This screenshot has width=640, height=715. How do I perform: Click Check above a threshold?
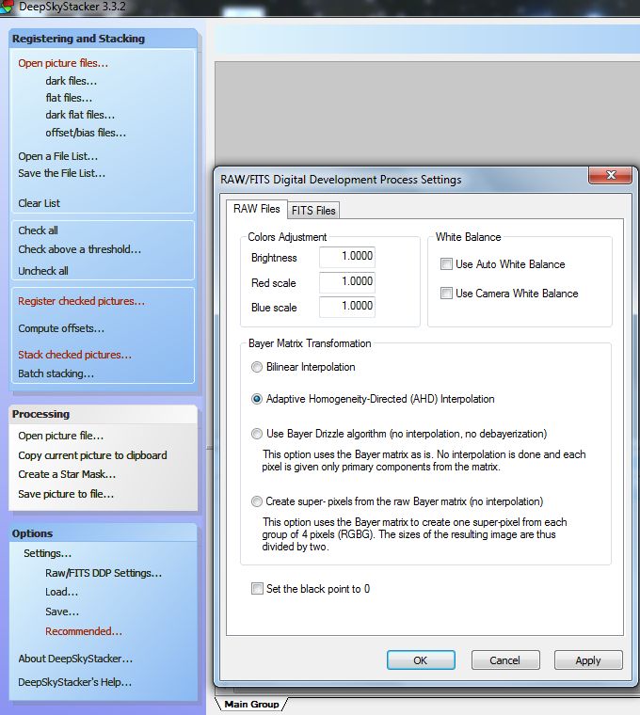coord(79,249)
